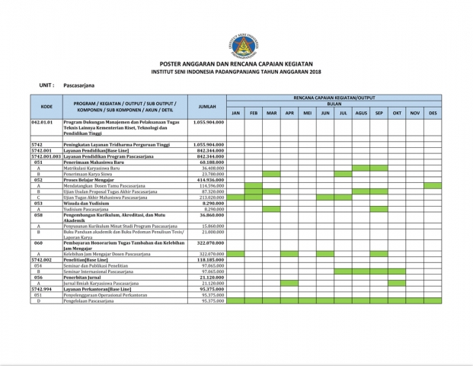Viewport: 473px width, 366px height.
Task: Click 'Ujian Usulan Proposal Tugas Akhir Pascasarjana'
Action: click(110, 191)
